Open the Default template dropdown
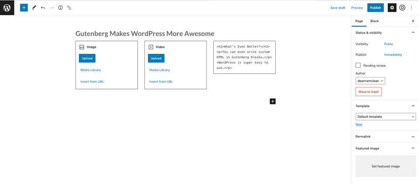419x184 pixels. 385,117
